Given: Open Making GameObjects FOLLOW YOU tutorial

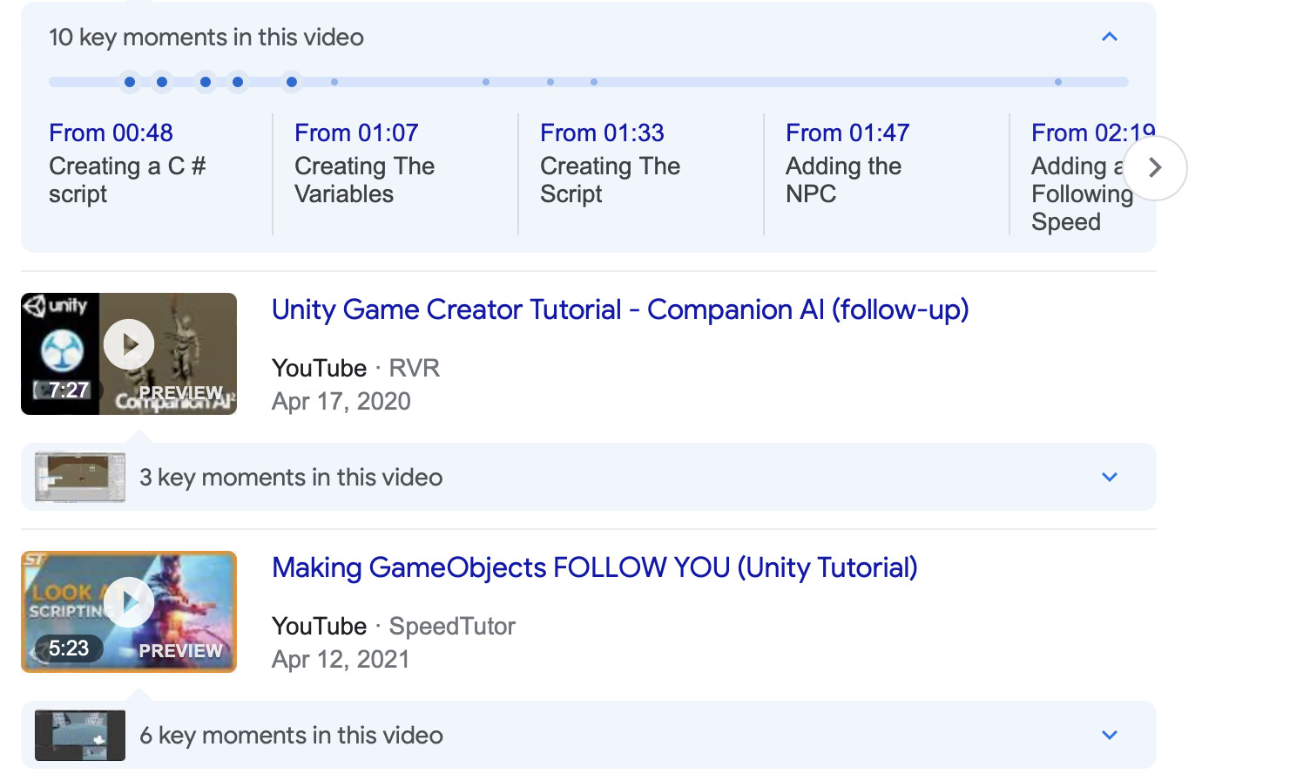Looking at the screenshot, I should tap(594, 567).
